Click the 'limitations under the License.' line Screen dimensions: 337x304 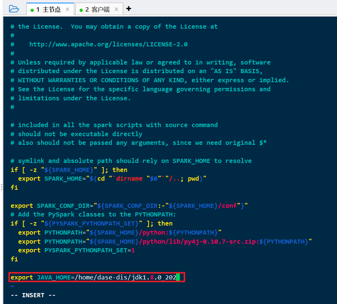pyautogui.click(x=71, y=98)
